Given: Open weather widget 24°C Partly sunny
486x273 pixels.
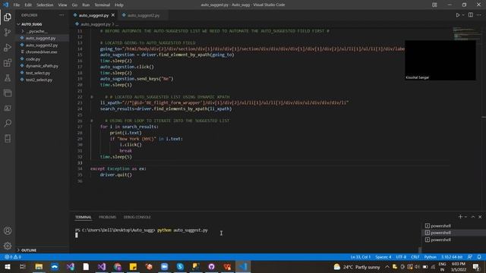Looking at the screenshot, I should pos(357,267).
